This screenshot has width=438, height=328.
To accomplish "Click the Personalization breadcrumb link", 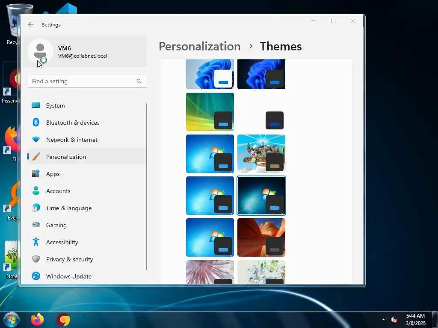I will (x=199, y=46).
